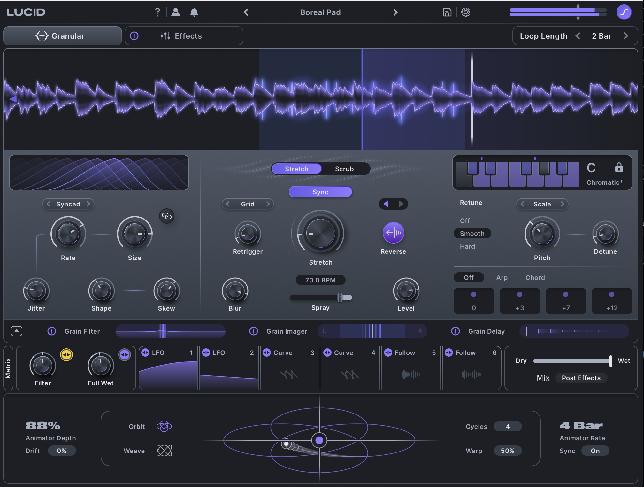Click the Follow 5 modulation source icon
The height and width of the screenshot is (487, 644).
pos(388,352)
